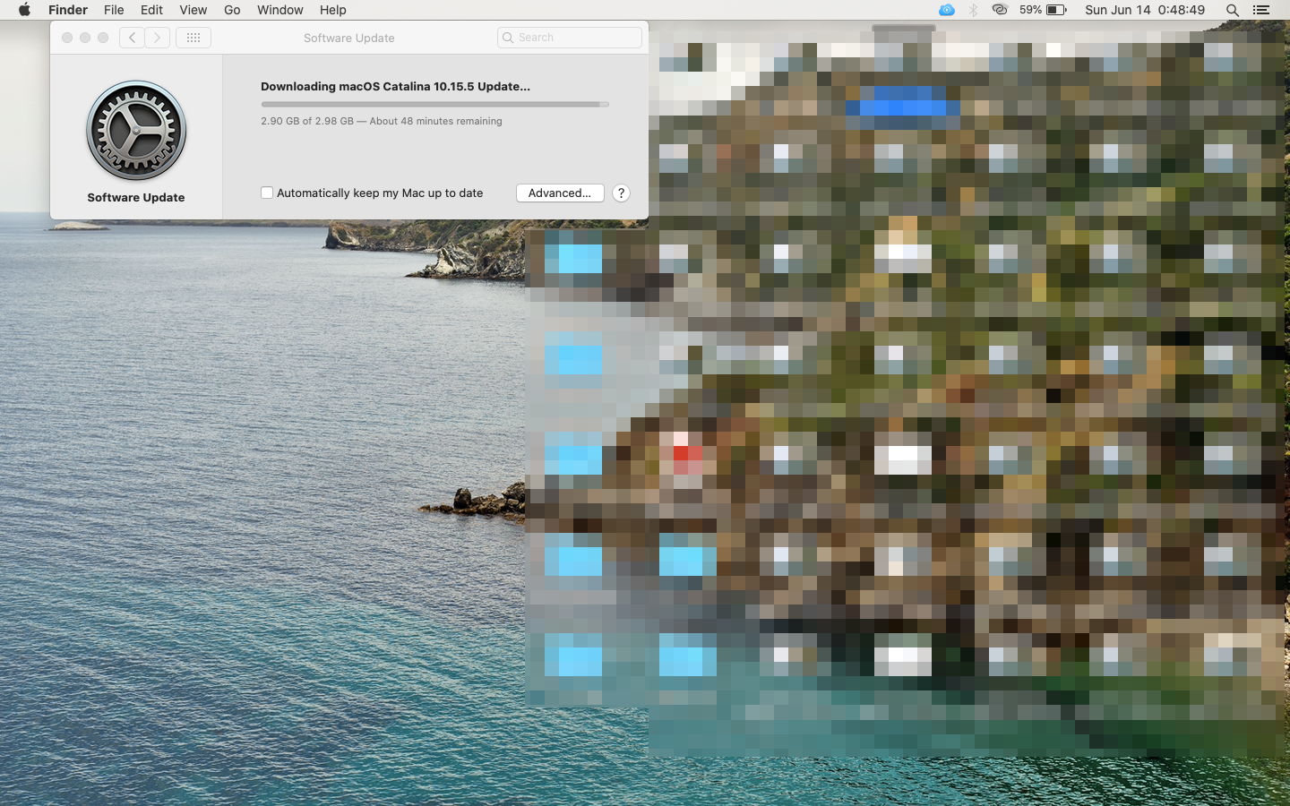Open Spotlight search from the menu bar

(x=1233, y=10)
